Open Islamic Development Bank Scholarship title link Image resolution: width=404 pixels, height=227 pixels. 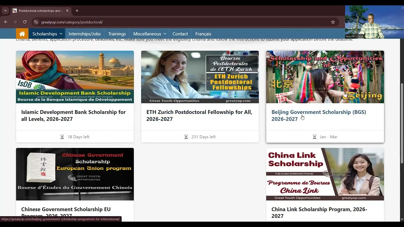(74, 115)
